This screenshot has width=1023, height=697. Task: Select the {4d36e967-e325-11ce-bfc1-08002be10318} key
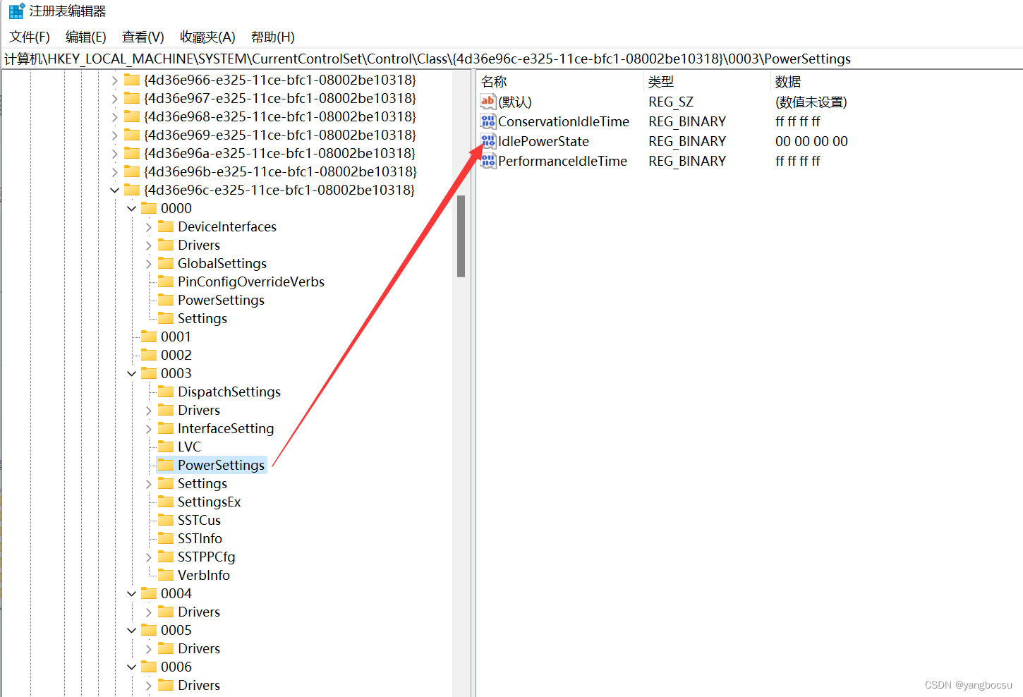pos(280,98)
